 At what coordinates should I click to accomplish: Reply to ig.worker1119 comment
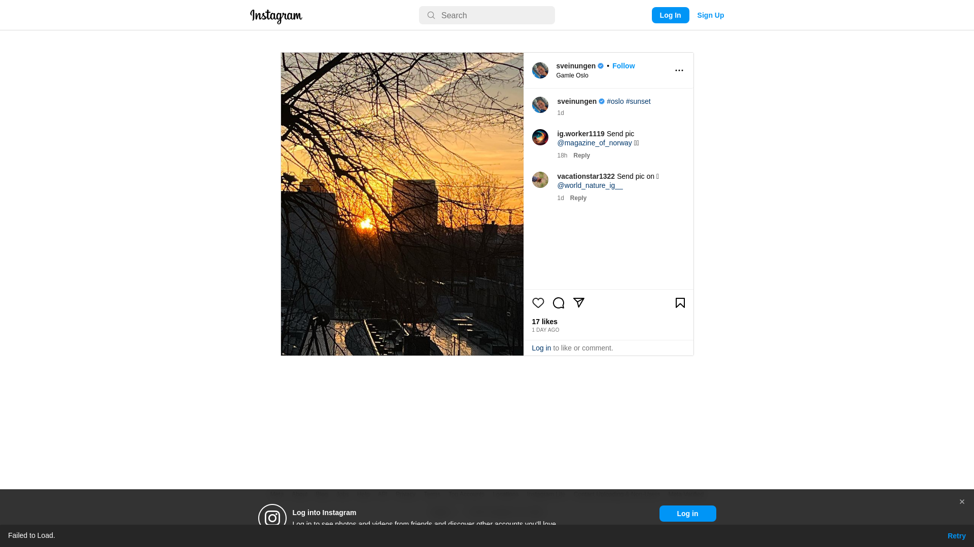581,155
